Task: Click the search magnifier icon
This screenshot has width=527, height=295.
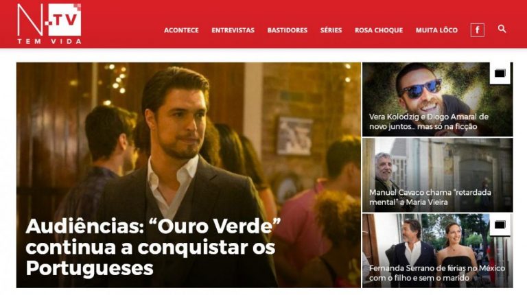Action: tap(502, 29)
